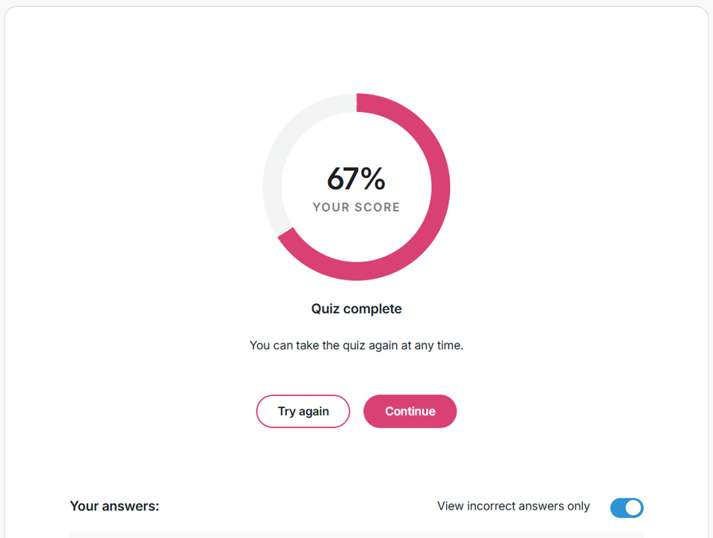
Task: Click the "Quiz complete" heading
Action: pos(356,309)
